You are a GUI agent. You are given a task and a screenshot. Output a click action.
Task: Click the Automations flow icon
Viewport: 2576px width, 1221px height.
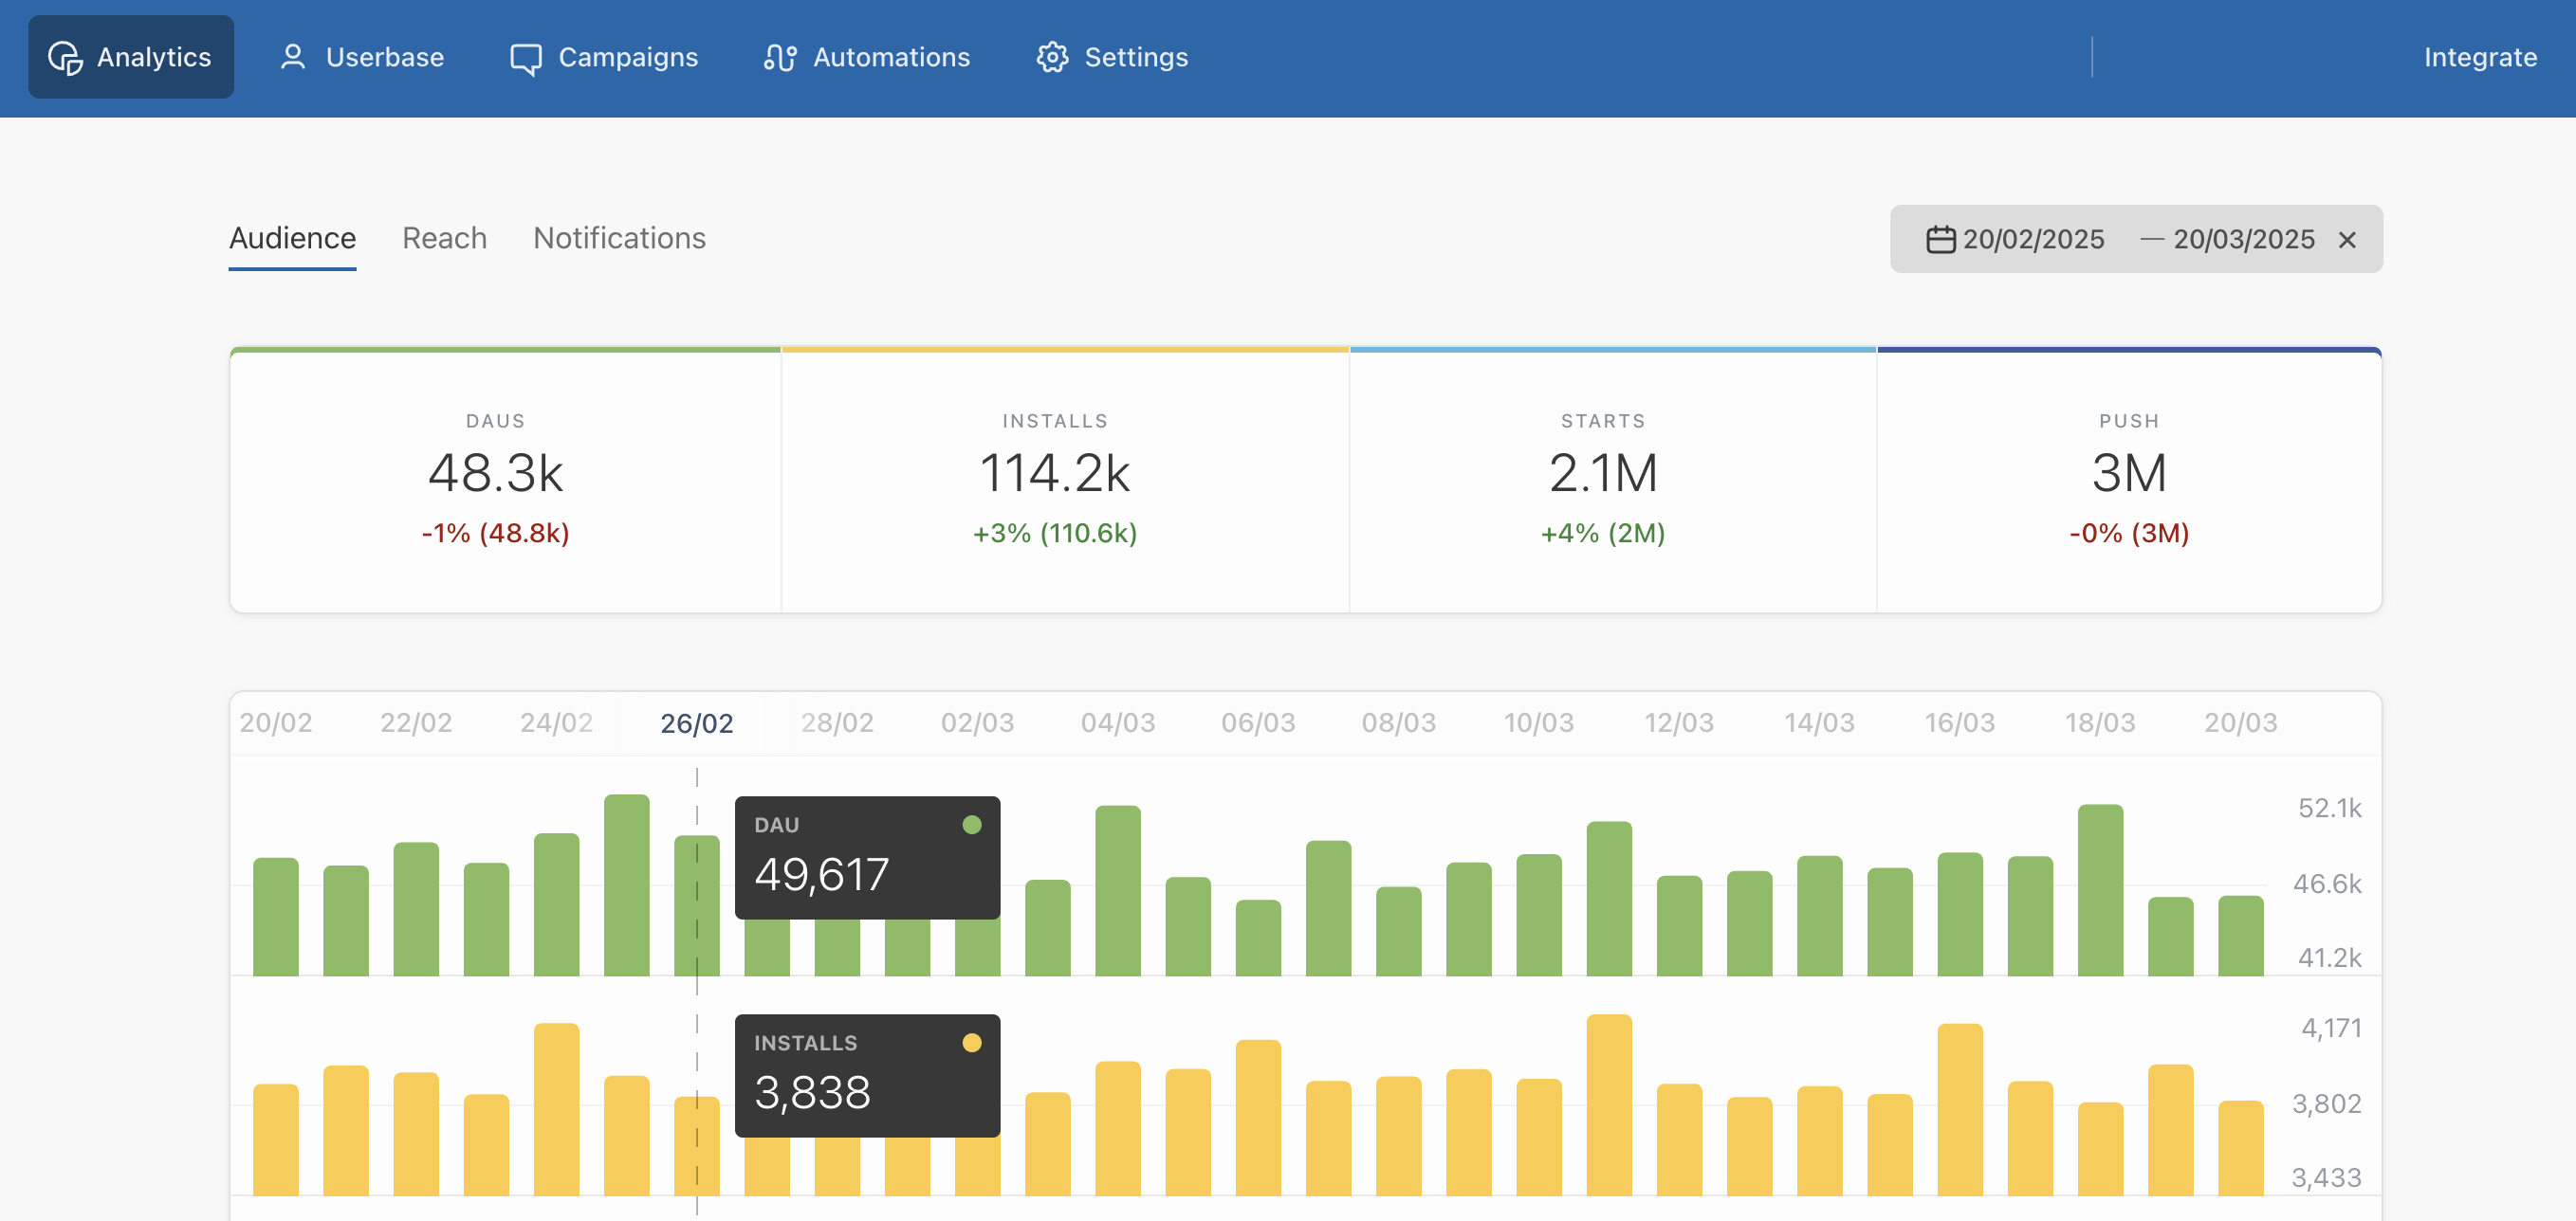[x=779, y=57]
